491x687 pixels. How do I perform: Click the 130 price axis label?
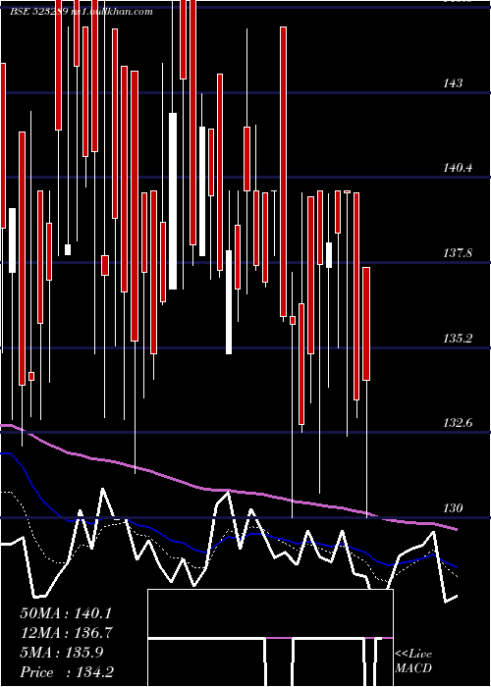[x=453, y=507]
